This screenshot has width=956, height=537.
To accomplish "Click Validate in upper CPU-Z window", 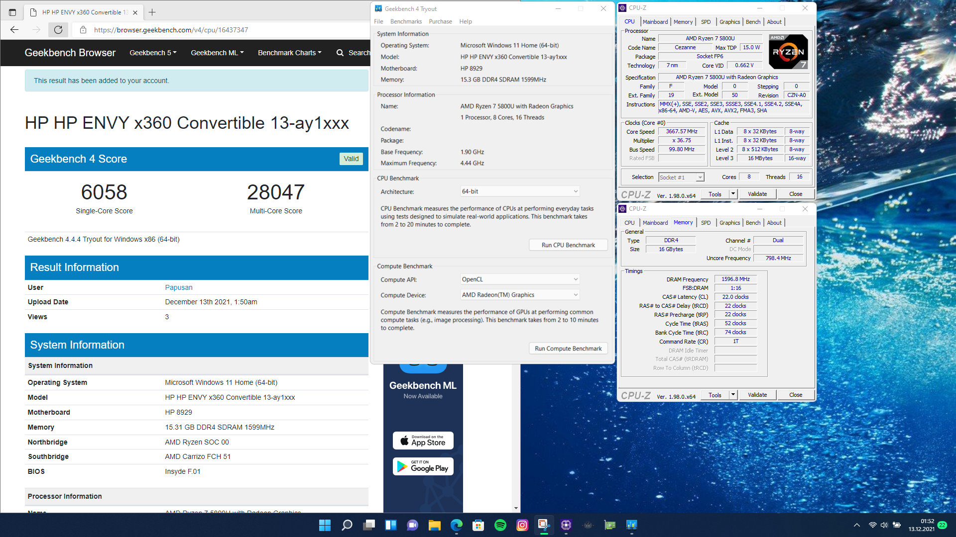I will click(x=757, y=194).
